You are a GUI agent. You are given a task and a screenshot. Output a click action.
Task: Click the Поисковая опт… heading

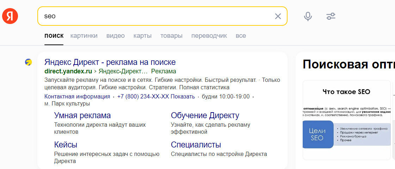pyautogui.click(x=348, y=65)
